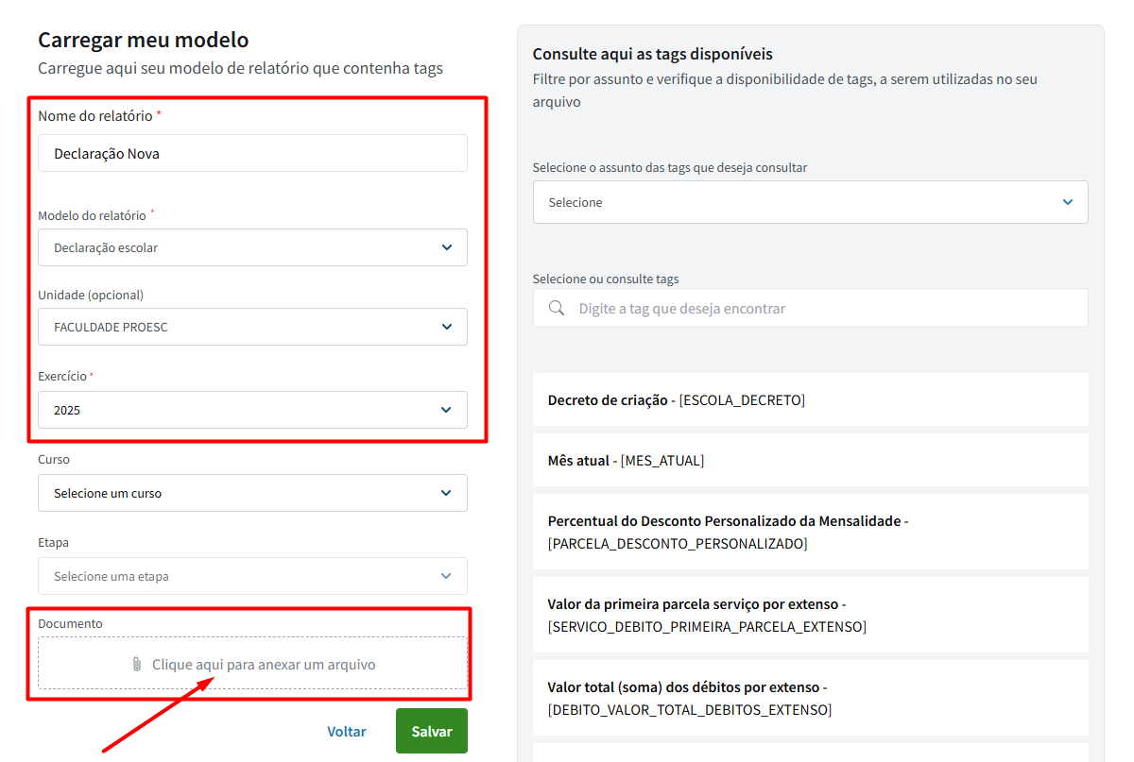1134x762 pixels.
Task: Expand the Etapa selection dropdown
Action: point(252,576)
